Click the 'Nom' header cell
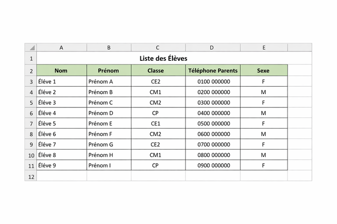Screen dimensions: 337x224 [x=62, y=71]
